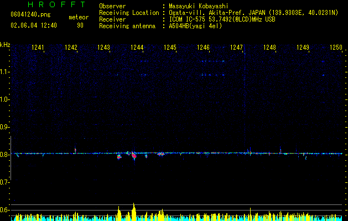Click the 1247 time marker
Screen dimensions: 348x221
237,48
